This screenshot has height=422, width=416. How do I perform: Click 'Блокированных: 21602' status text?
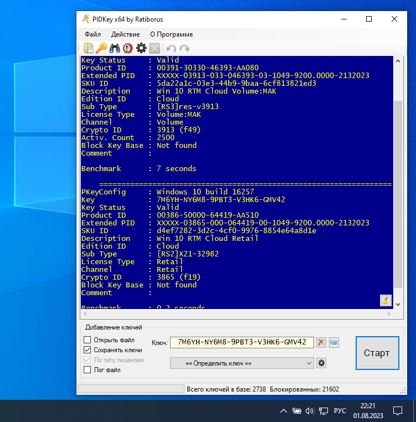[304, 389]
